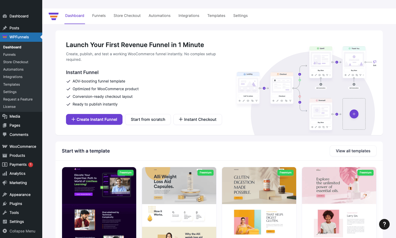
Task: Click the Payments dollar icon
Action: [5, 164]
